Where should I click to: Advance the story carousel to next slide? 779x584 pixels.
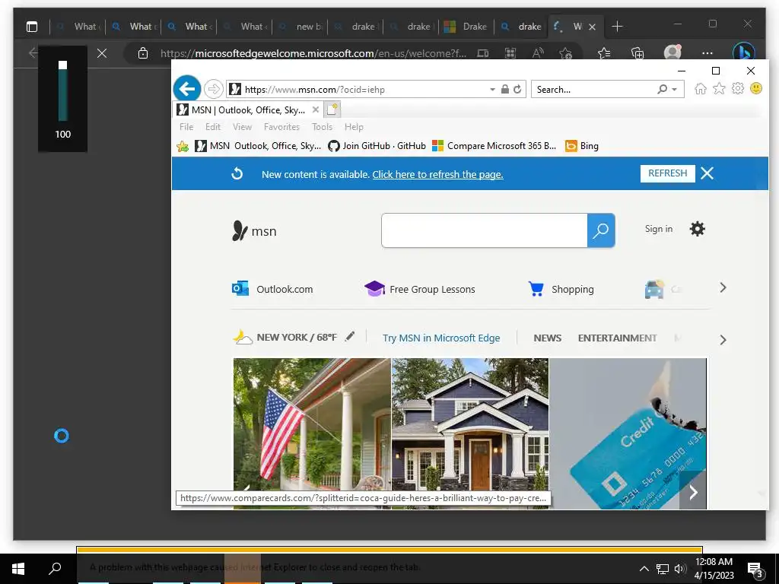click(x=693, y=492)
